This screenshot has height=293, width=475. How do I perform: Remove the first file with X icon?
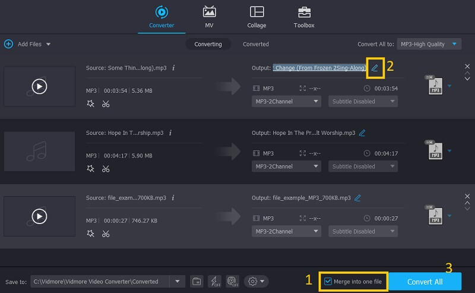[x=467, y=66]
